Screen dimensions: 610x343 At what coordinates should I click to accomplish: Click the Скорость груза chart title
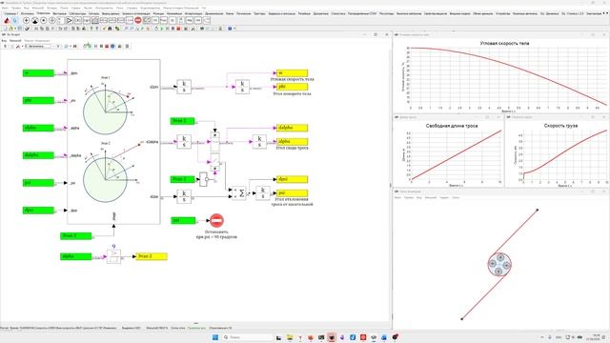560,126
